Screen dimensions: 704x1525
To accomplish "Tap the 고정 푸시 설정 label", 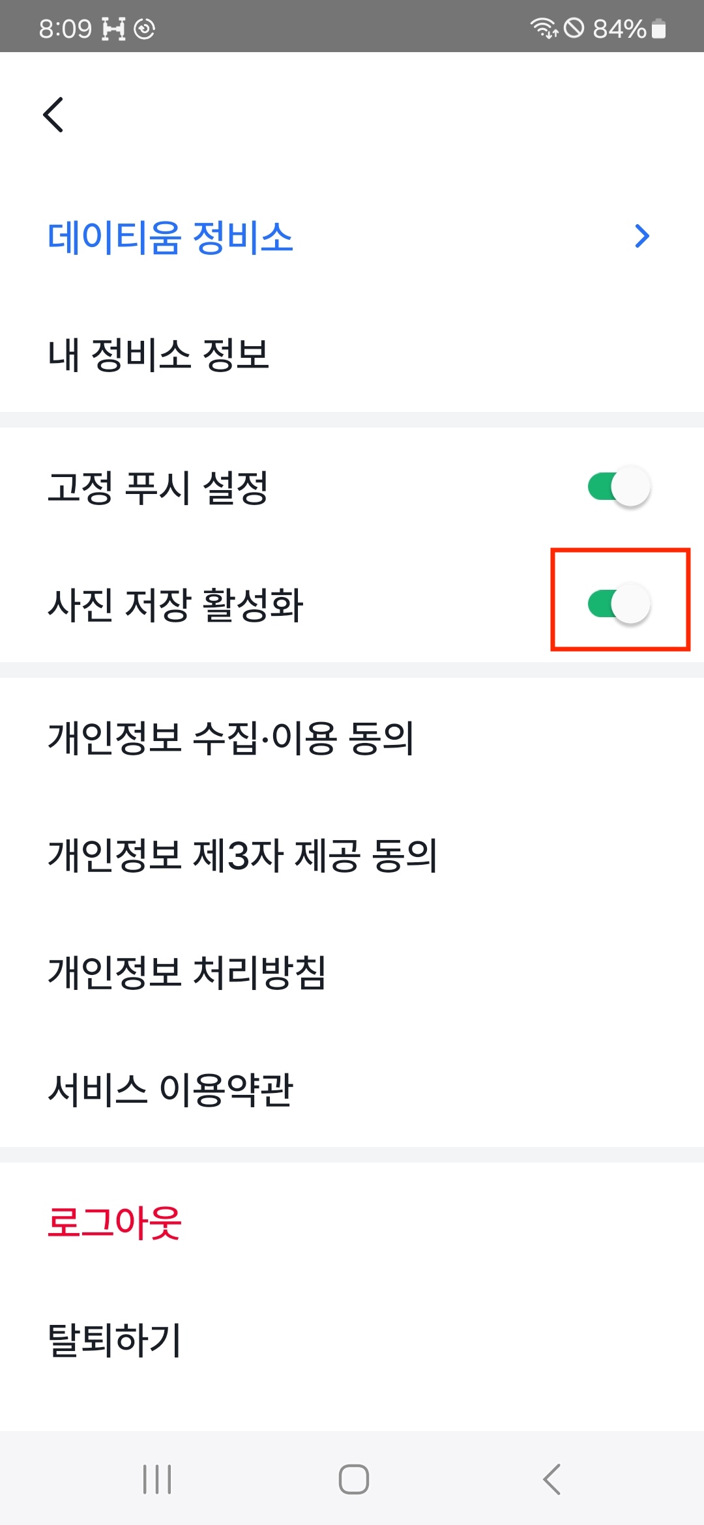I will (158, 487).
